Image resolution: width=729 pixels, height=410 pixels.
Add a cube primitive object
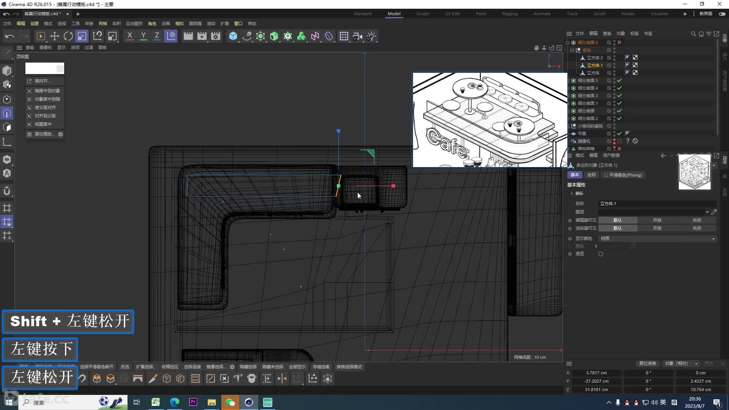tap(233, 36)
